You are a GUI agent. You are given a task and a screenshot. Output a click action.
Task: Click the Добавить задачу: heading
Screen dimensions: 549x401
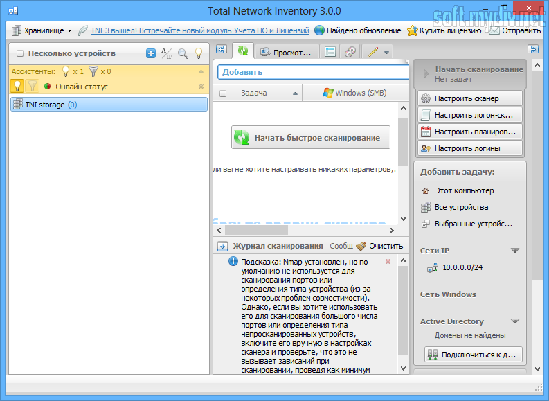(x=457, y=172)
